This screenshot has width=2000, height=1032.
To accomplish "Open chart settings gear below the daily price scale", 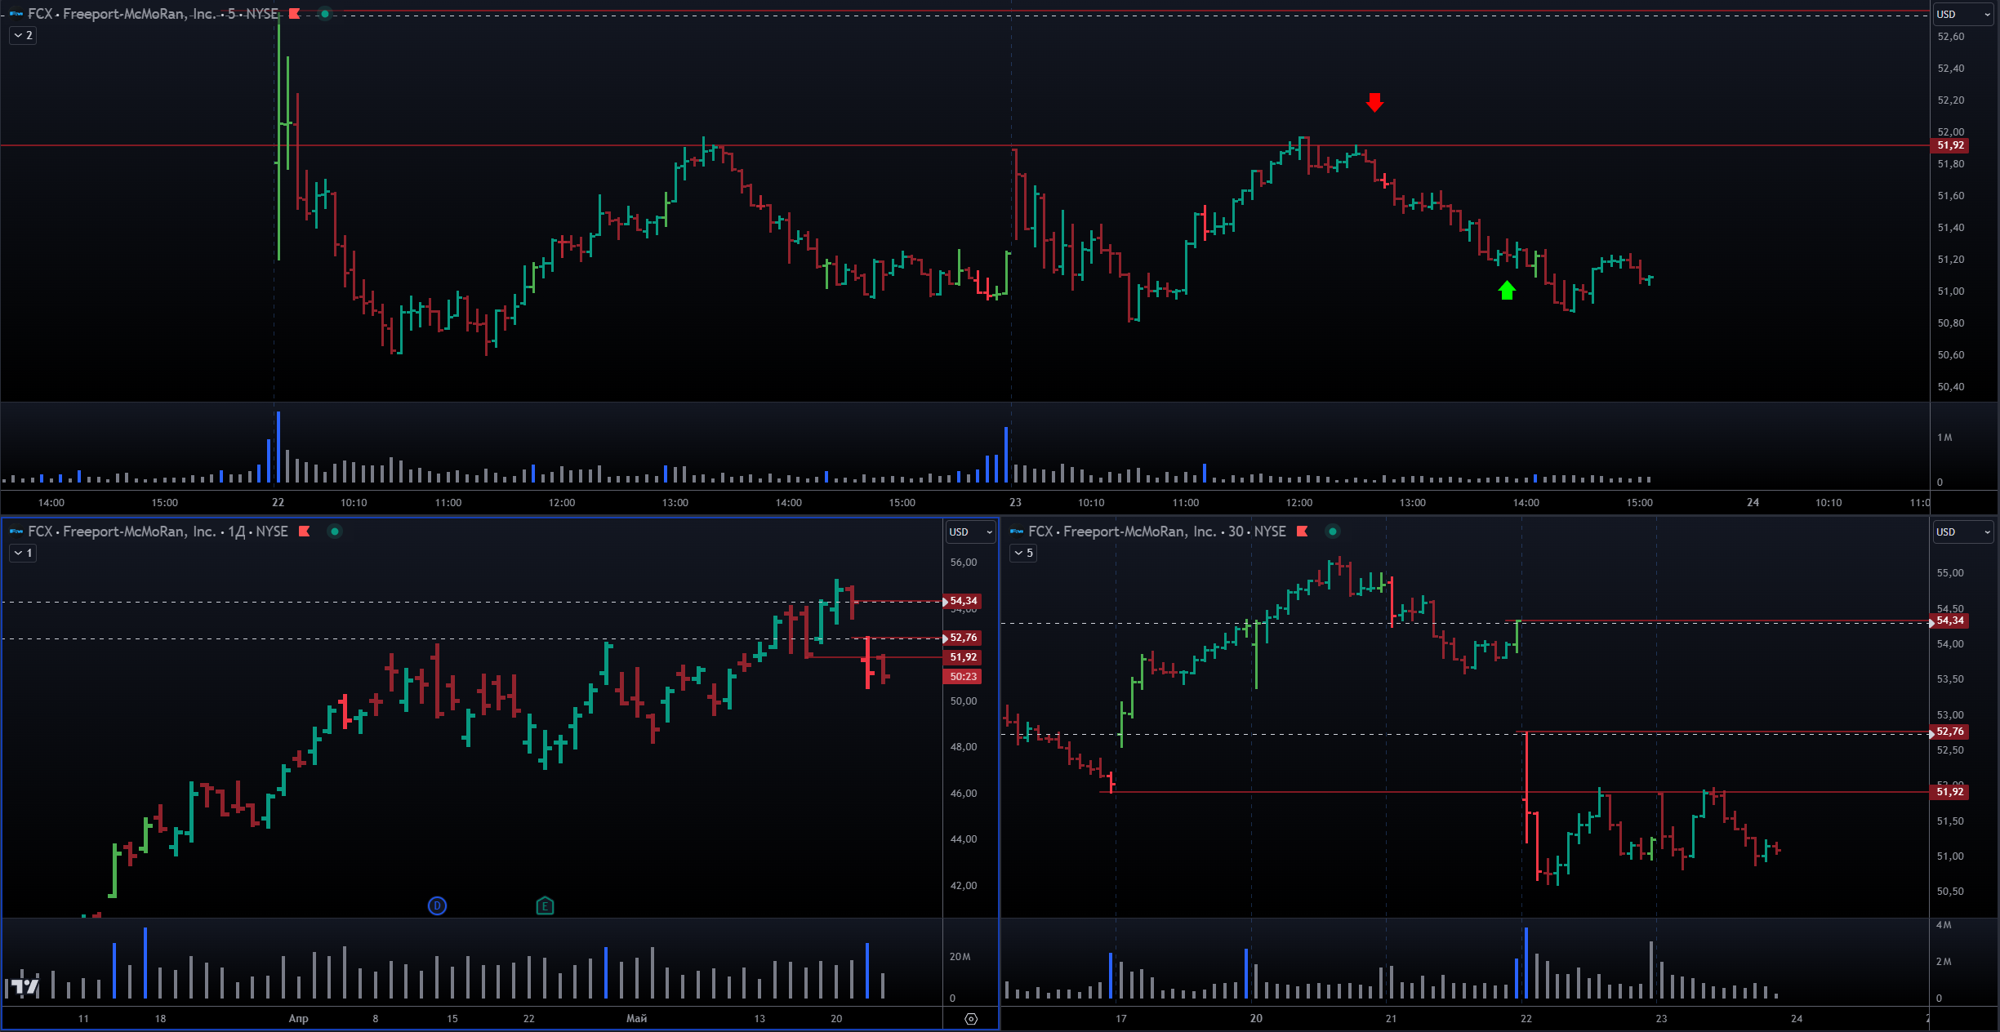I will coord(971,1019).
